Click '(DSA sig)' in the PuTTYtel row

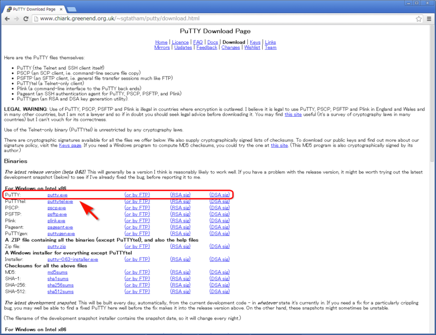[220, 201]
